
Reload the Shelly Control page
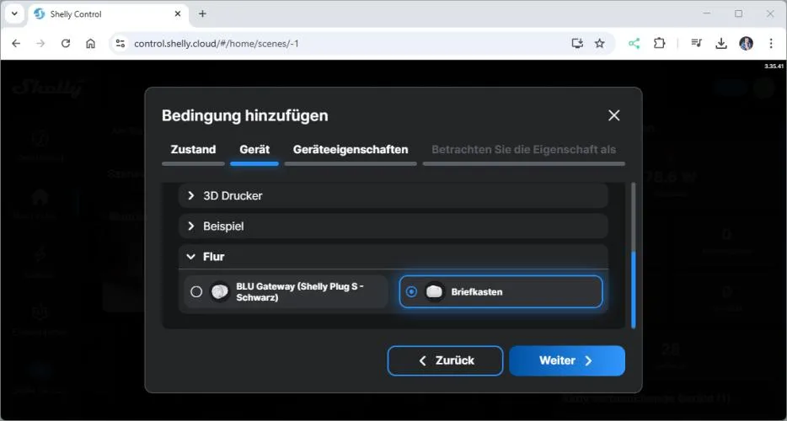pyautogui.click(x=66, y=43)
